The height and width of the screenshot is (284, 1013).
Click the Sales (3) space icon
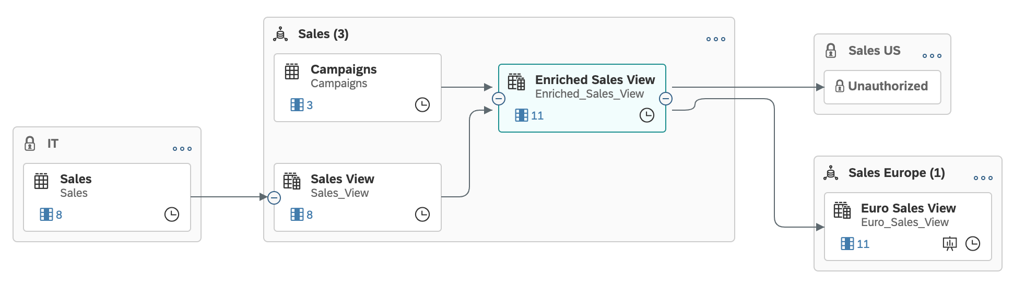pyautogui.click(x=281, y=34)
